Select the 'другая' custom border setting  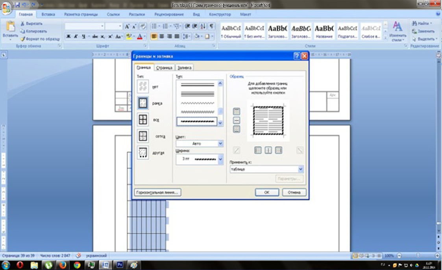[142, 152]
